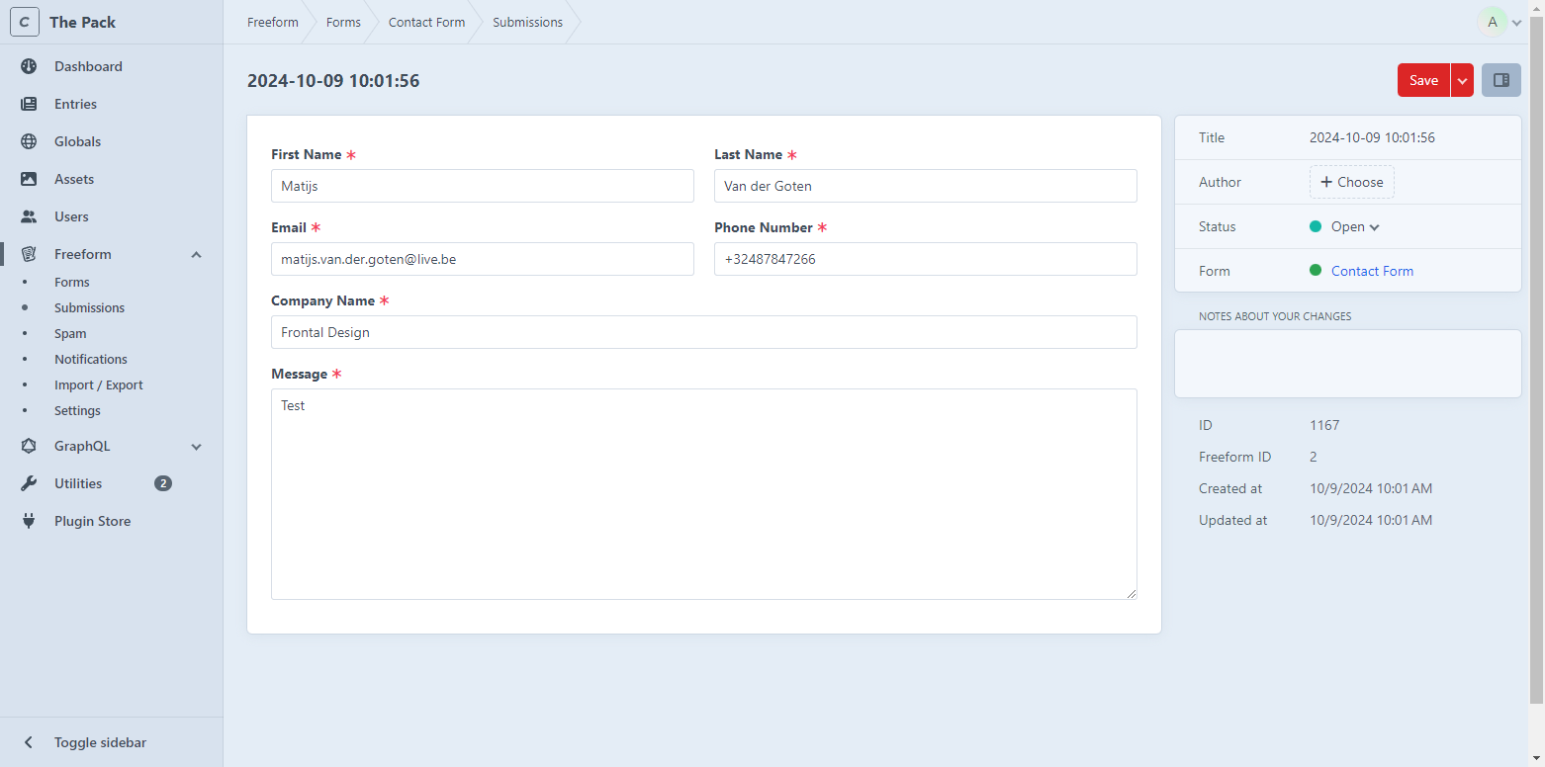Toggle the sidebar details panel button

1500,80
